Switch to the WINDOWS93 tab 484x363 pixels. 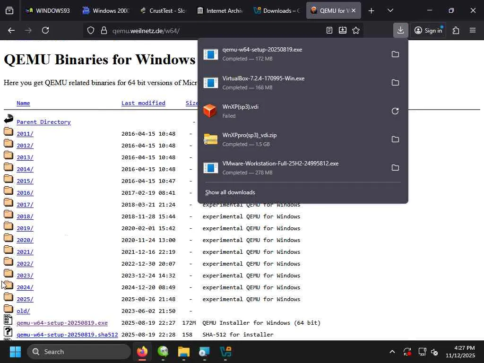pos(48,10)
